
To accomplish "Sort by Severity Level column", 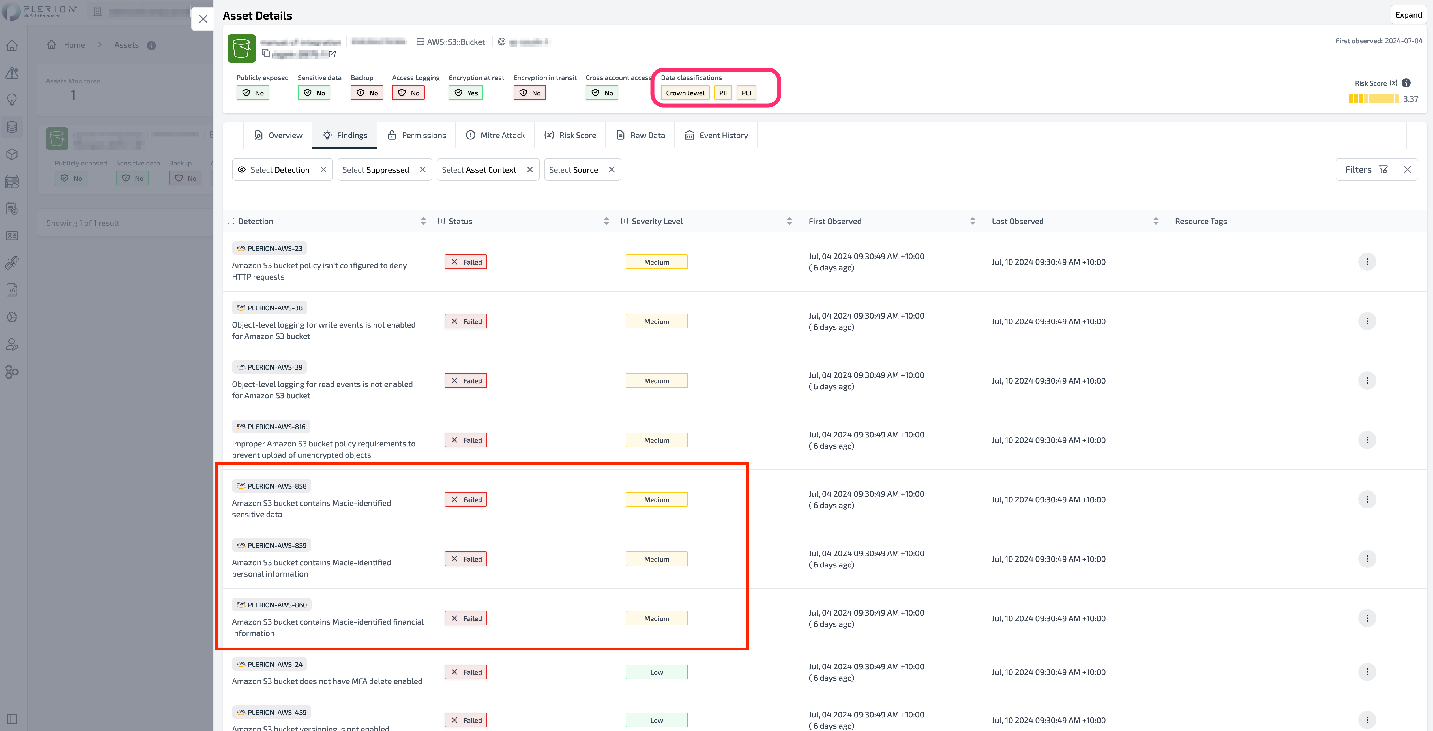I will tap(790, 222).
